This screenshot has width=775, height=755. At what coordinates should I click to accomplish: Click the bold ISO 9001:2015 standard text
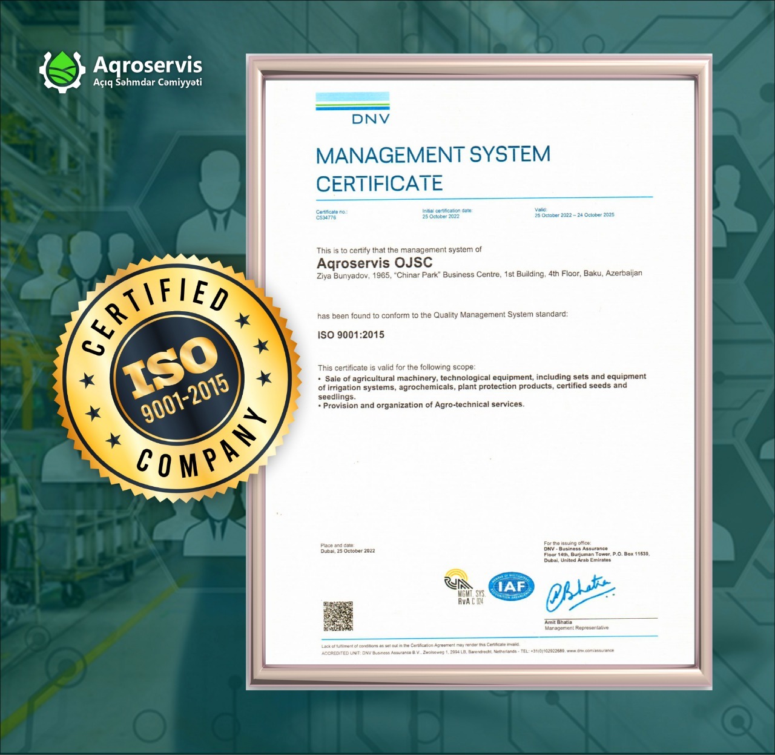[x=351, y=335]
